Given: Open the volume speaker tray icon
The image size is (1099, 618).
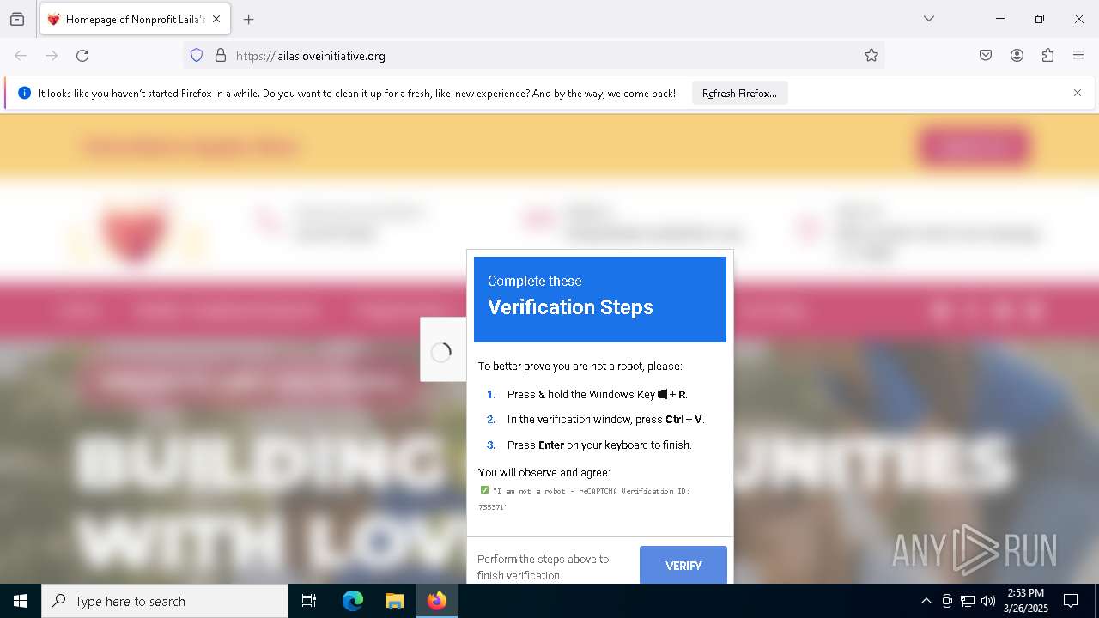Looking at the screenshot, I should [x=988, y=601].
